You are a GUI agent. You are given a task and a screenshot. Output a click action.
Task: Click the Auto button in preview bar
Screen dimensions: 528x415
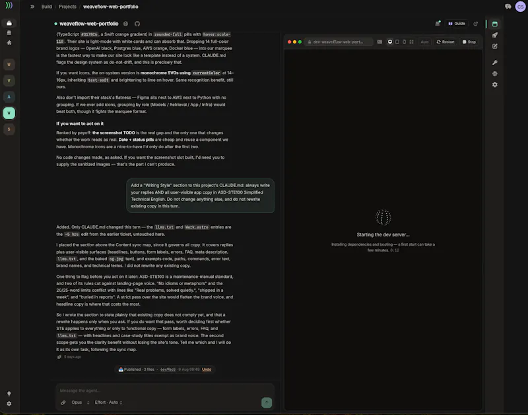(424, 42)
